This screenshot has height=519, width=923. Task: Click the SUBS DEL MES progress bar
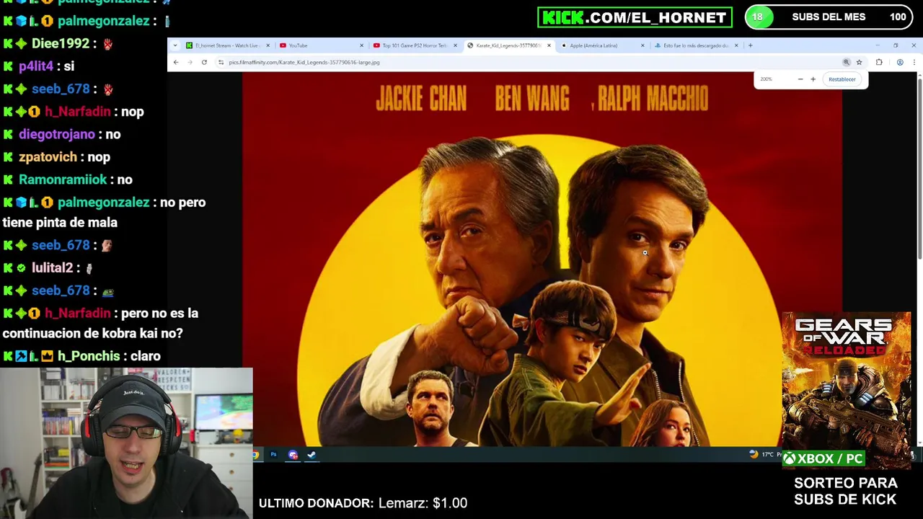coord(830,17)
